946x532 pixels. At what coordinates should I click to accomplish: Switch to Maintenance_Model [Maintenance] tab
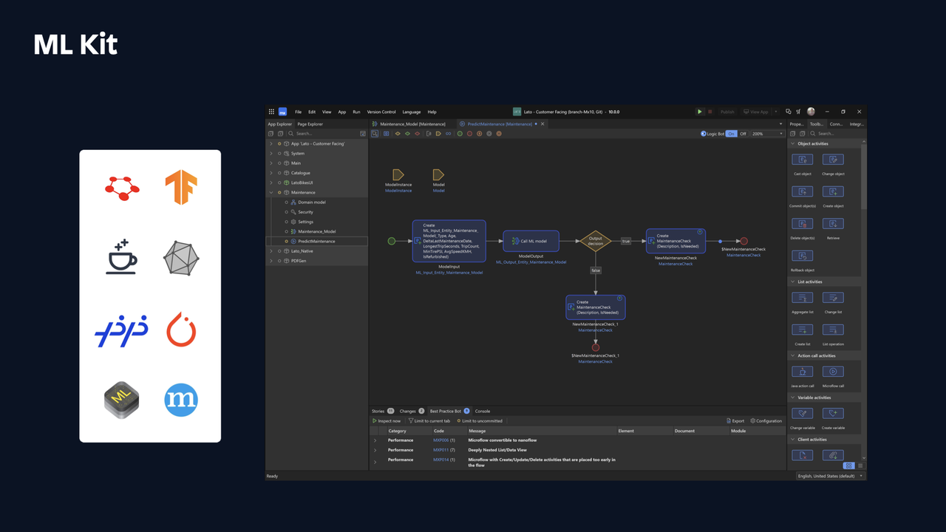pyautogui.click(x=412, y=124)
